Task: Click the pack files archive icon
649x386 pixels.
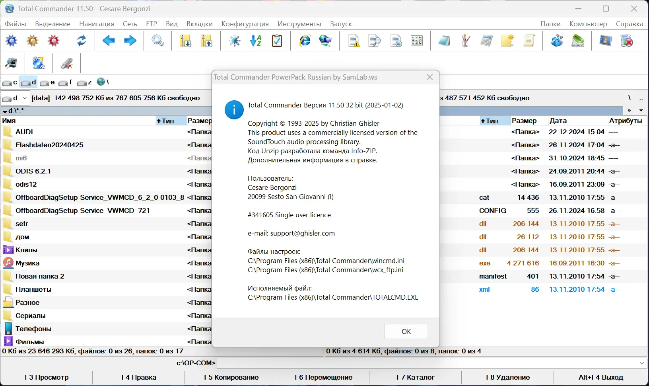Action: click(185, 41)
